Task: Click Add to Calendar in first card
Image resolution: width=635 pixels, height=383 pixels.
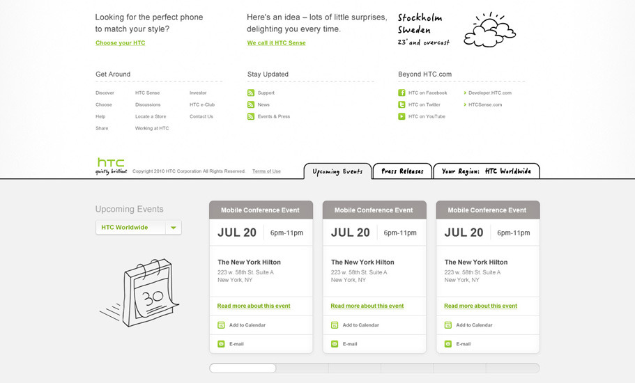Action: (x=247, y=325)
